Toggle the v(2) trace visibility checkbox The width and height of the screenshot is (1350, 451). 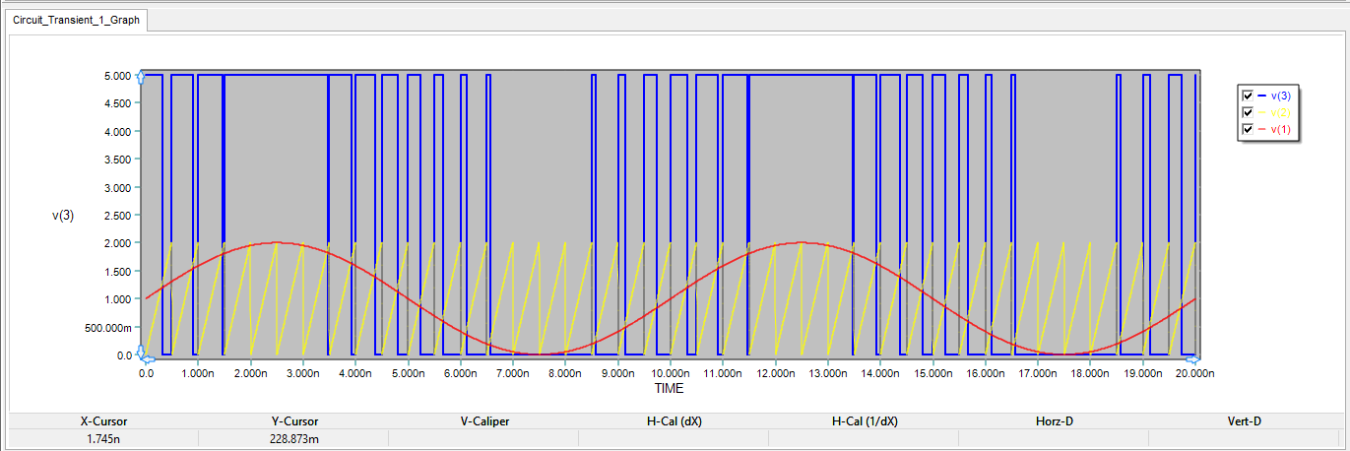click(x=1248, y=112)
